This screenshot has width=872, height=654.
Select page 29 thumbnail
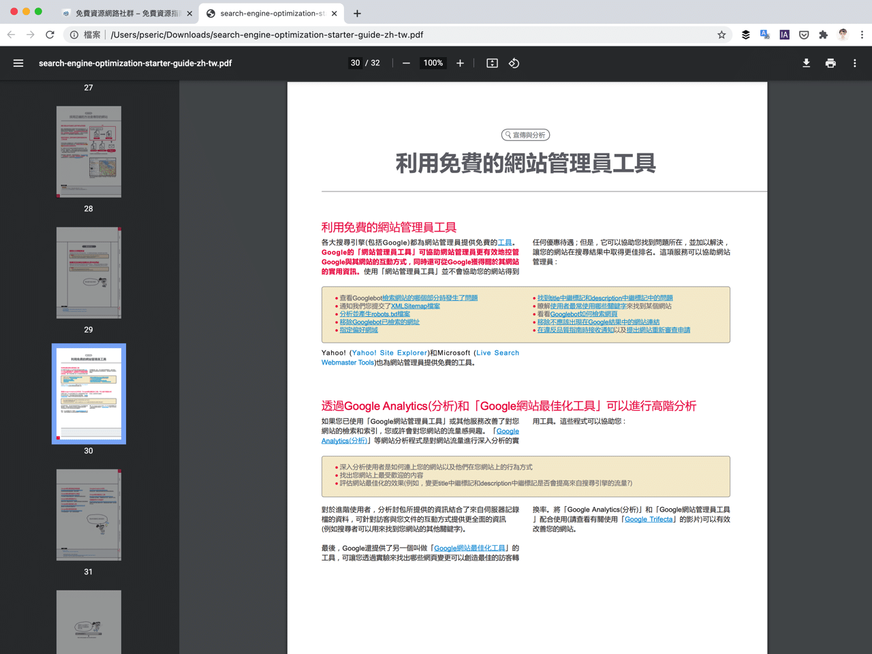tap(89, 272)
